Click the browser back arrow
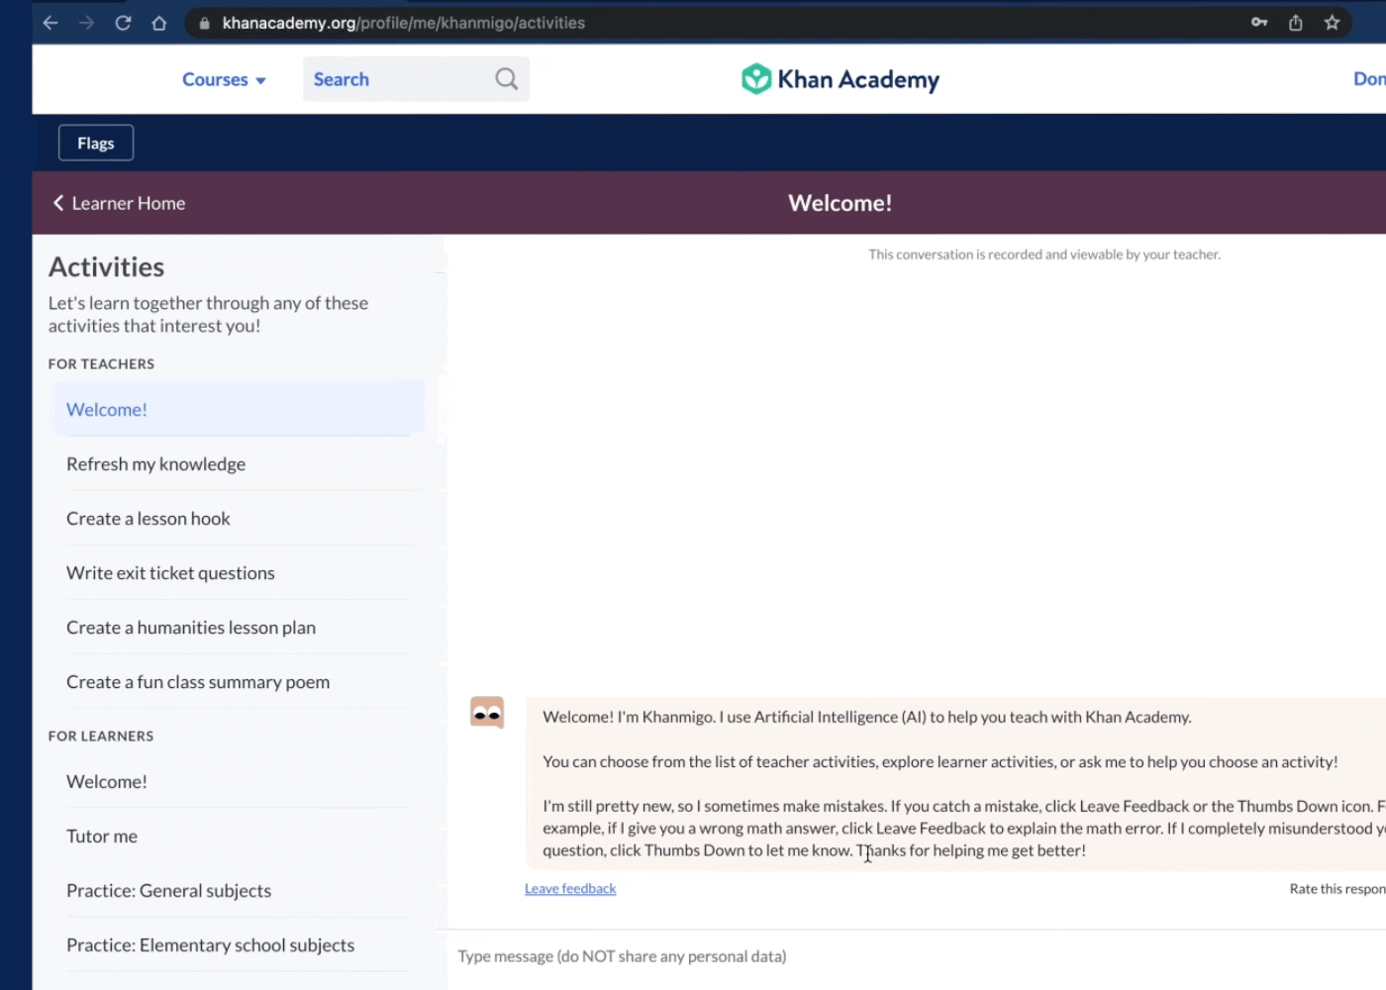 50,23
